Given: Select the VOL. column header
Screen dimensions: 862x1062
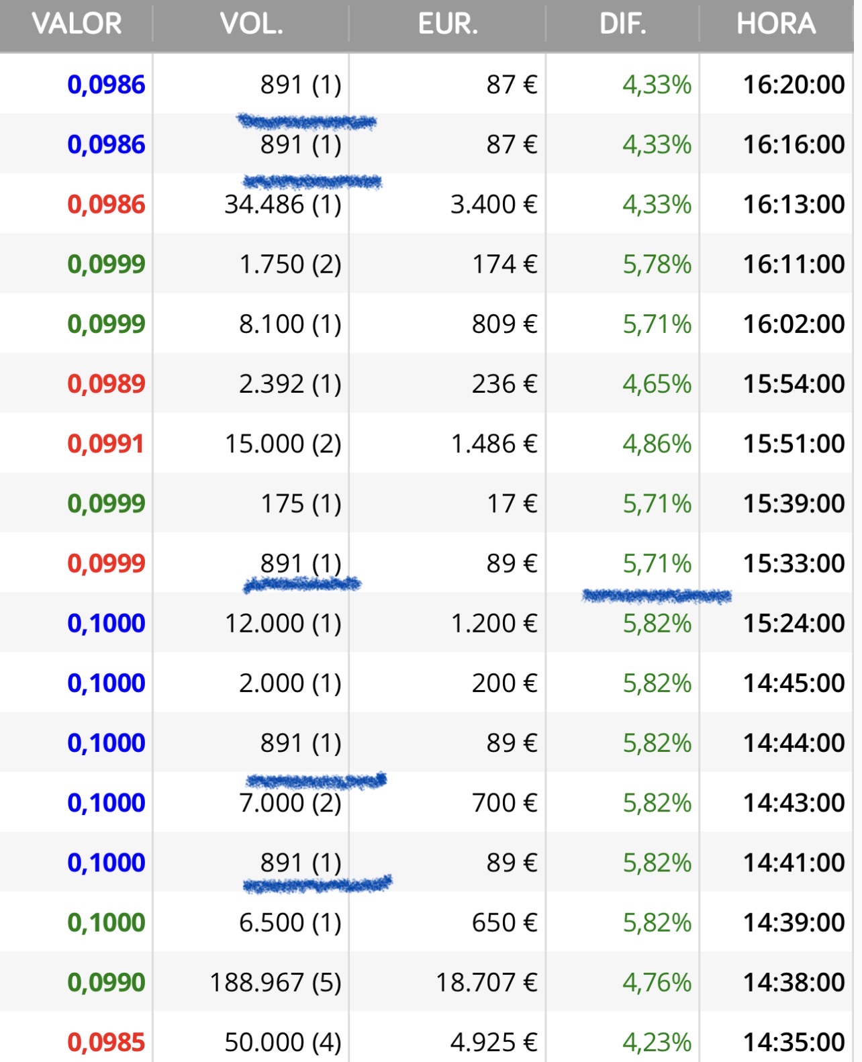Looking at the screenshot, I should click(x=251, y=24).
